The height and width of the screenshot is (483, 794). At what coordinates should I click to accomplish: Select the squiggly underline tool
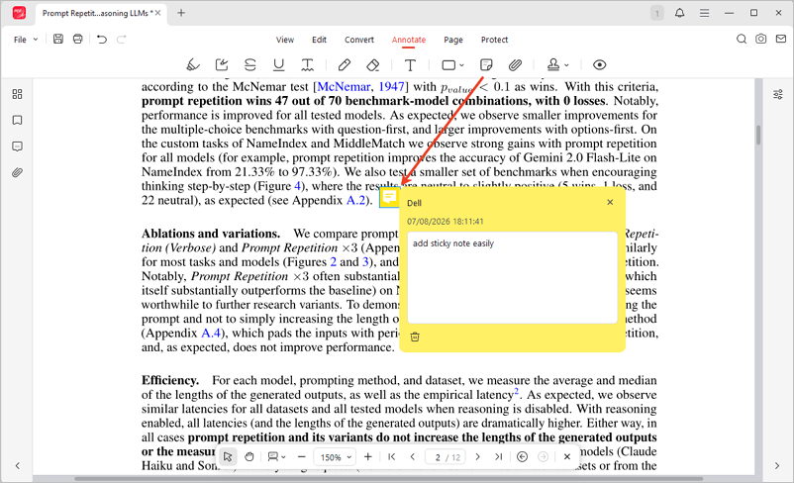pyautogui.click(x=307, y=64)
